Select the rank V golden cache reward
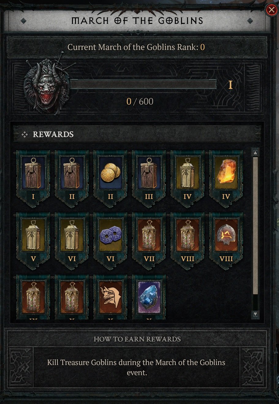 point(33,237)
